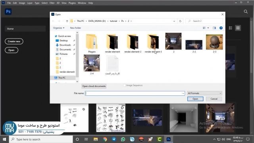
Task: Click the Photoshop home logo icon
Action: [8, 12]
